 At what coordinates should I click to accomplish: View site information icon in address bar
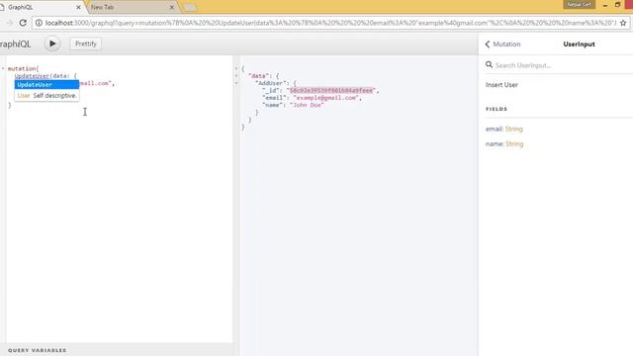coord(39,23)
